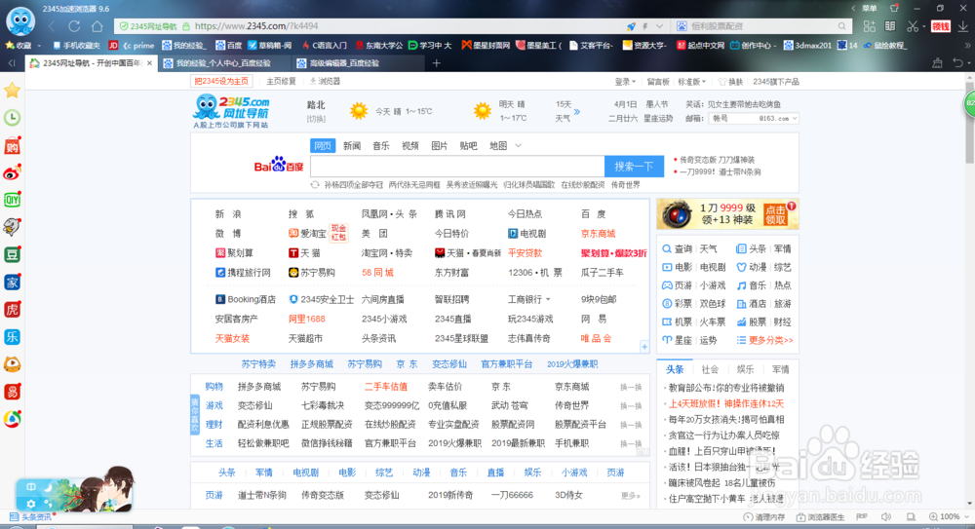Click the rocket accelerate icon in address bar
975x529 pixels.
tap(631, 26)
